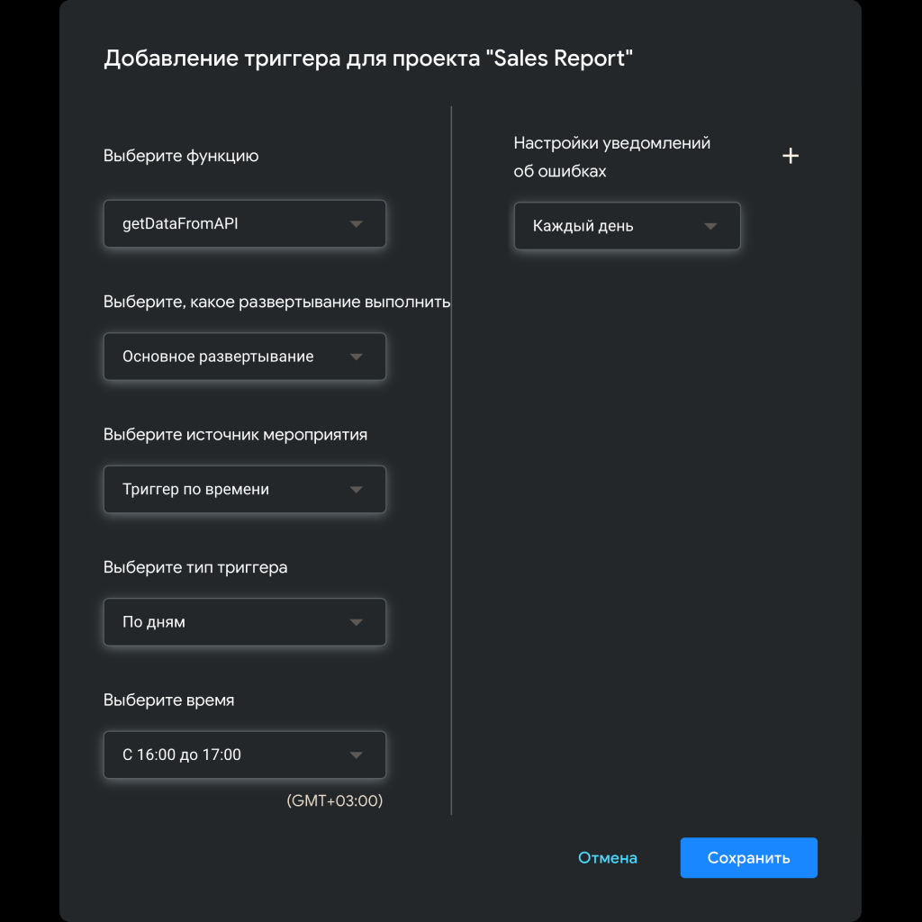Click the arrow icon beside Каждый день
This screenshot has width=922, height=922.
coord(710,226)
